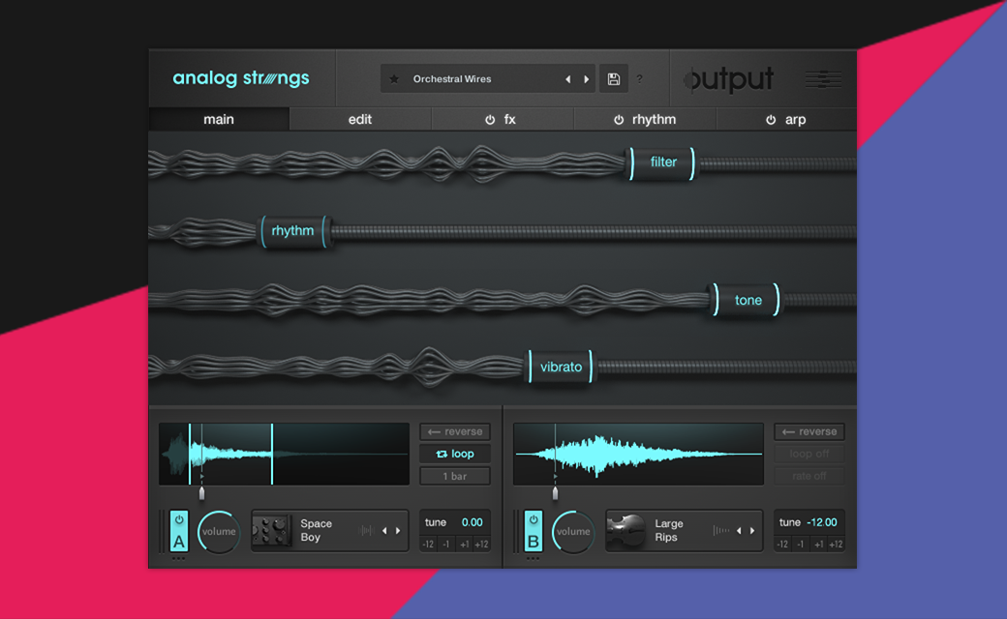Viewport: 1007px width, 619px height.
Task: Select previous source for layer A Space Boy
Action: 384,530
